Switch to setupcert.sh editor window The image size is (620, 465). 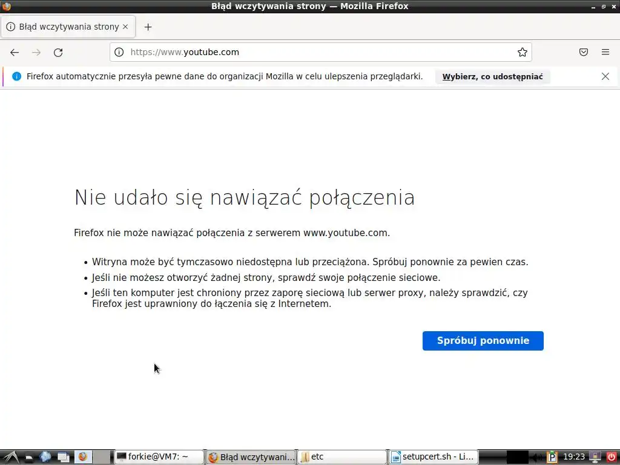click(x=434, y=457)
